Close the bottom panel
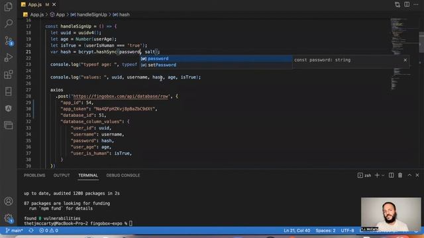Screen dimensions: 424x238 (417, 175)
